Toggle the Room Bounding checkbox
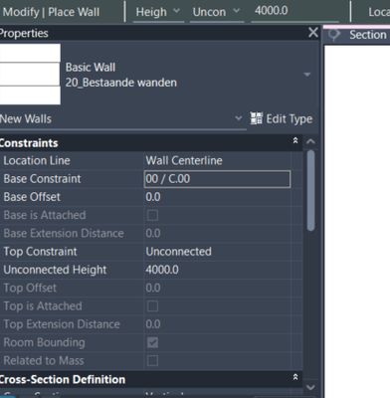The height and width of the screenshot is (398, 390). coord(152,342)
